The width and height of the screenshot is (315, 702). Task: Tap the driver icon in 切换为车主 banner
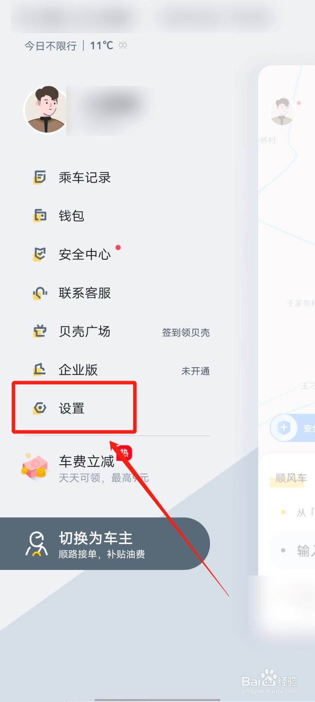click(37, 544)
